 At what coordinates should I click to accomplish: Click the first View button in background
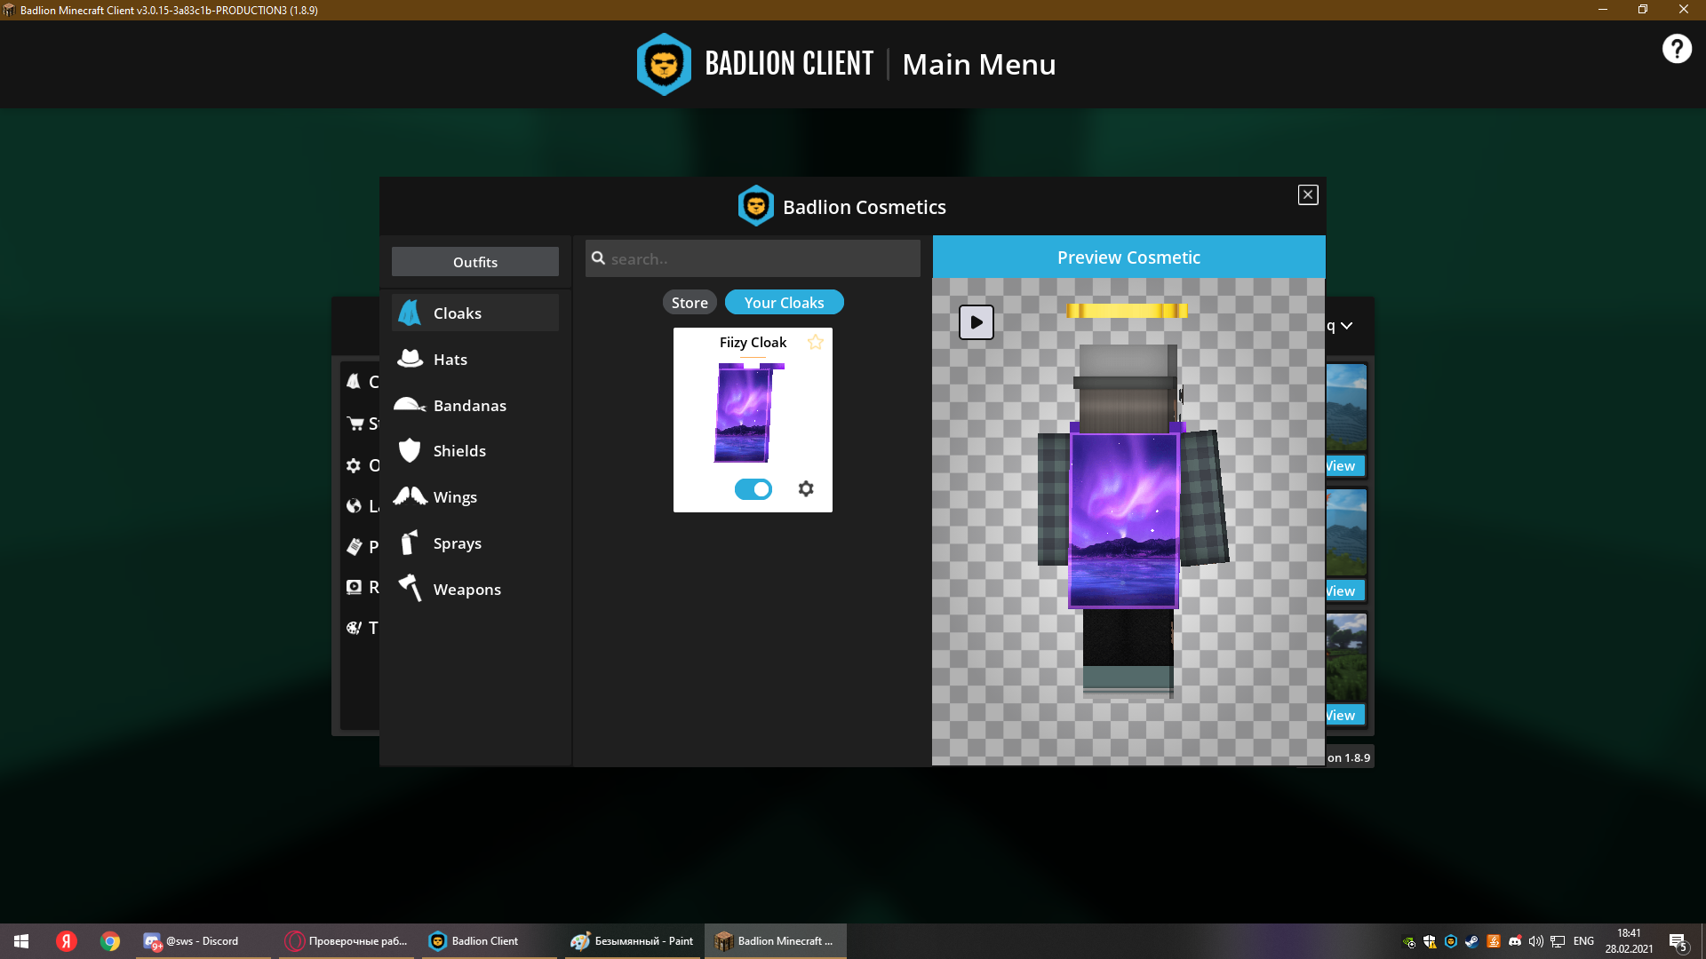point(1344,466)
